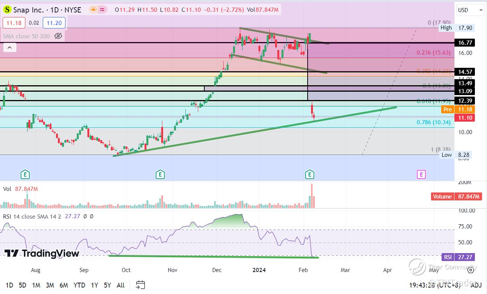
Task: Click the Snap Inc. yellow logo icon
Action: (7, 10)
